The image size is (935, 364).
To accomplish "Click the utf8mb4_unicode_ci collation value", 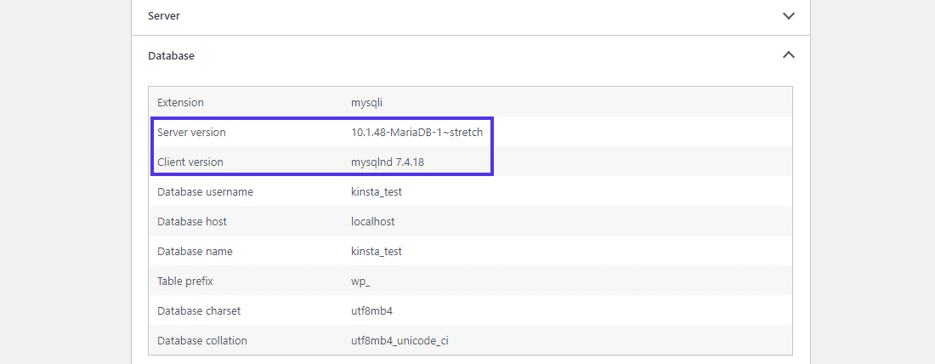I will pos(399,341).
